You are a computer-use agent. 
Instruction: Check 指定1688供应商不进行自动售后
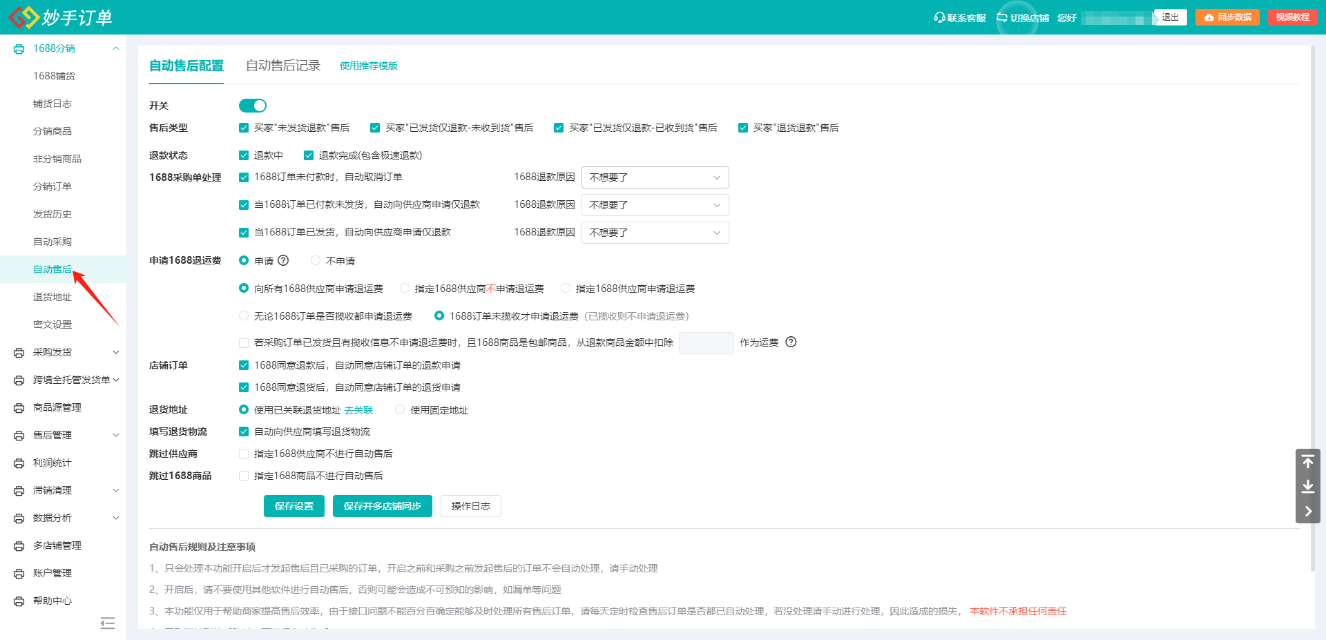244,454
